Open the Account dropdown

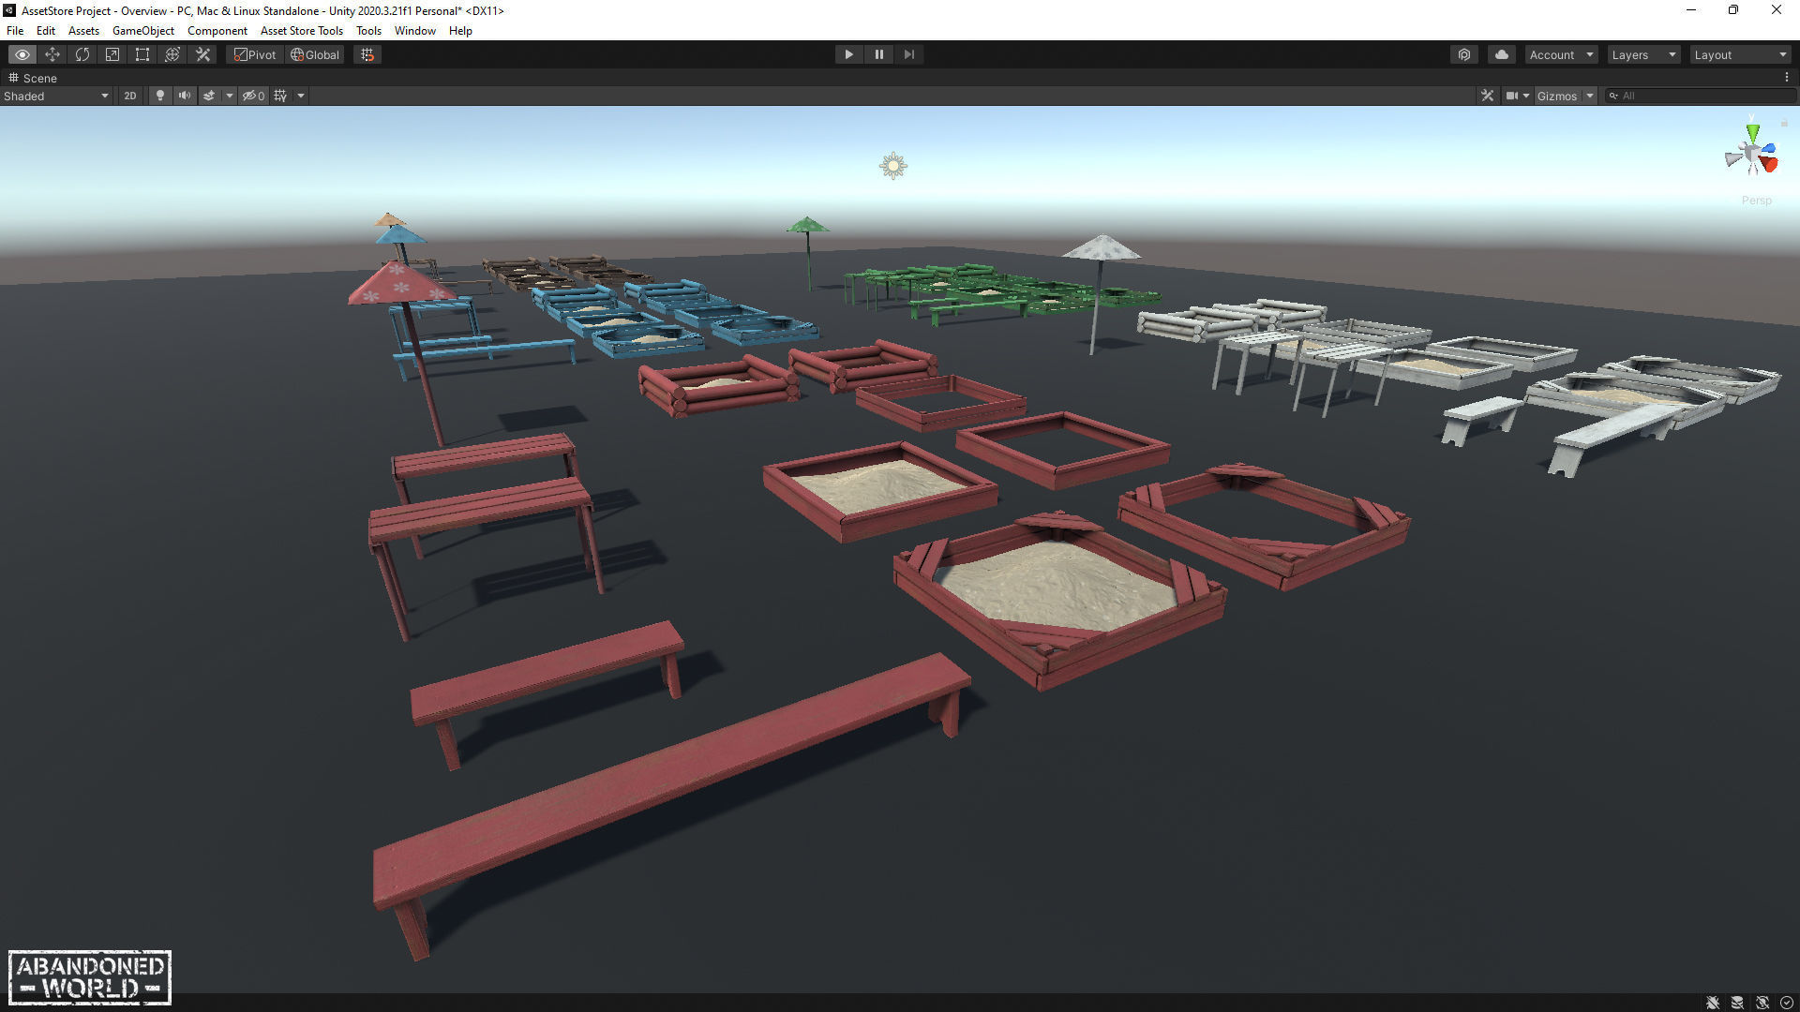pos(1560,54)
